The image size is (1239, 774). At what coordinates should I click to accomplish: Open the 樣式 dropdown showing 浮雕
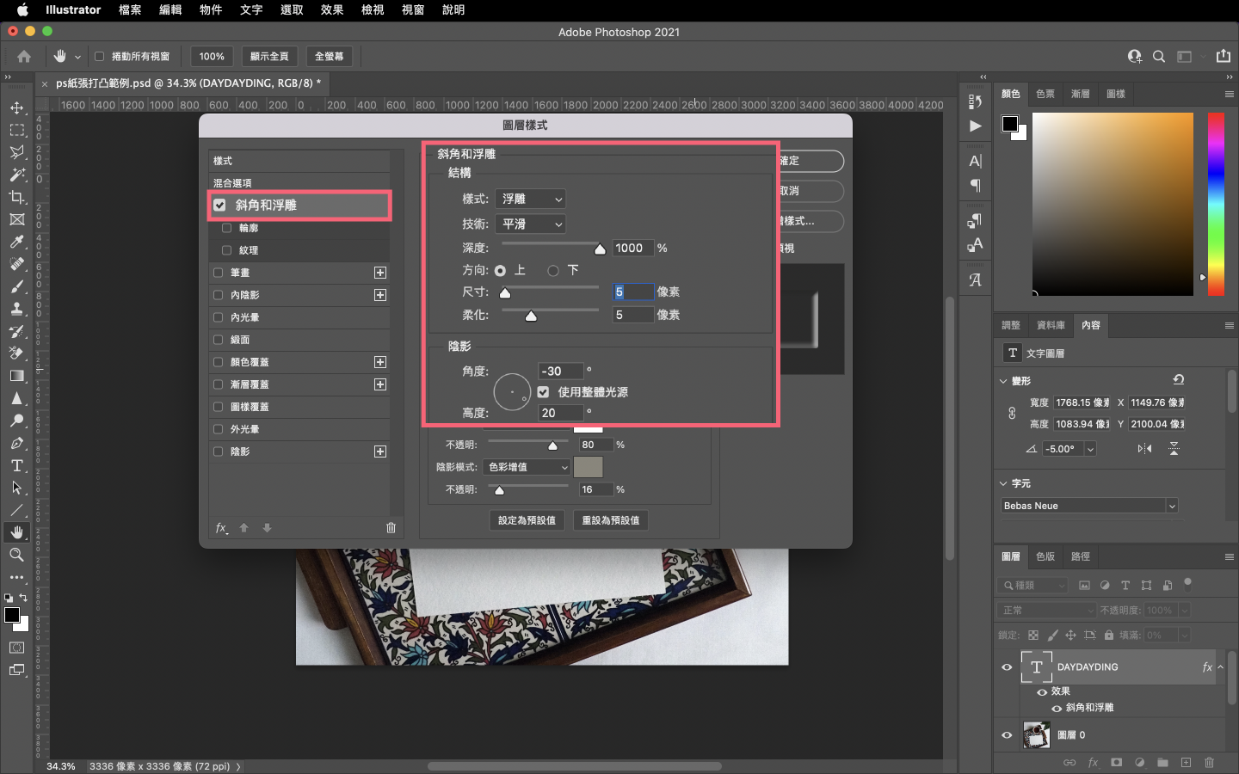pos(530,199)
